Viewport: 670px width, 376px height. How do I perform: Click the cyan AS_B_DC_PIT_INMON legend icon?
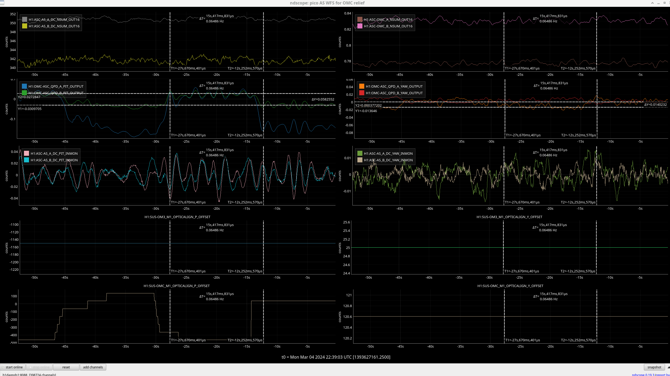[x=27, y=160]
